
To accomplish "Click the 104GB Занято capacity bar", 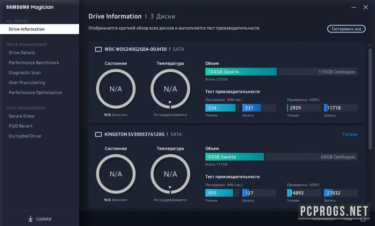I will (241, 72).
